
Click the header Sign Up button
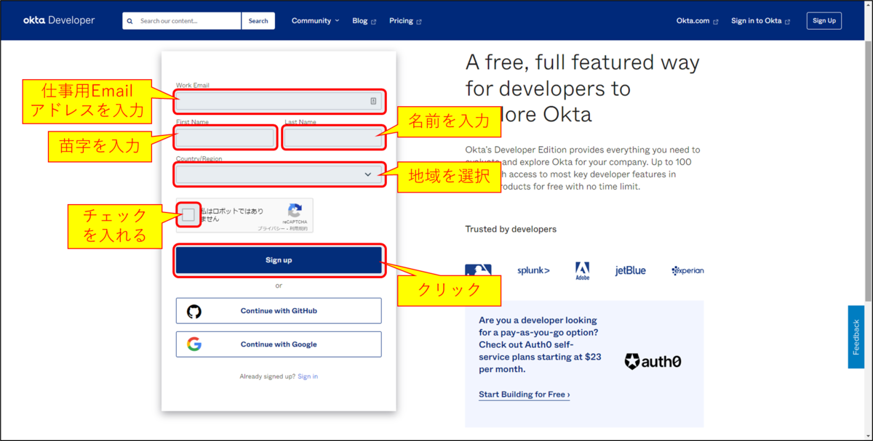point(824,20)
